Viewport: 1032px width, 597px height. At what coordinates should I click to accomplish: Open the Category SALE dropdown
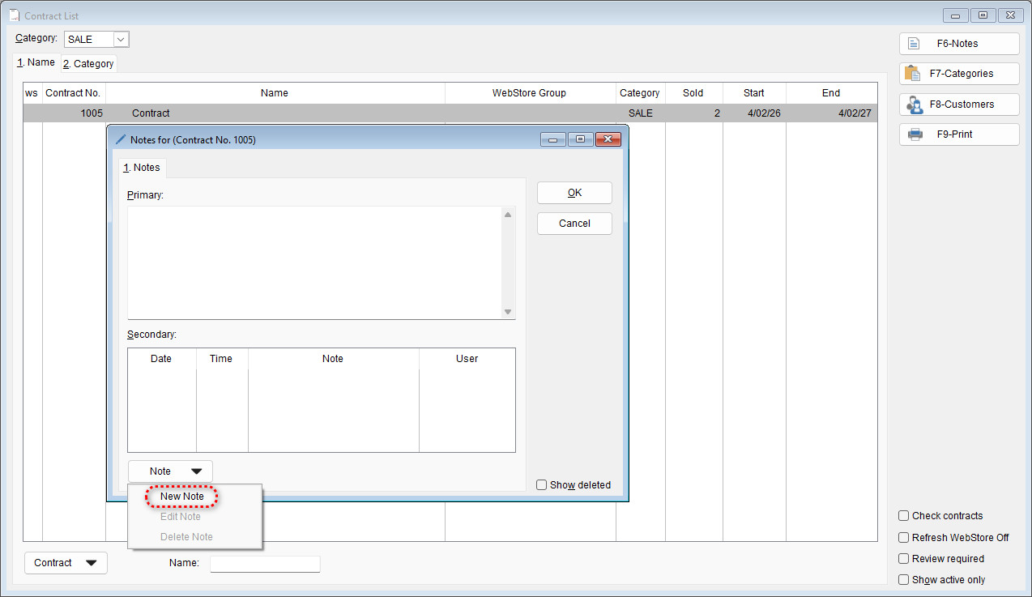121,39
